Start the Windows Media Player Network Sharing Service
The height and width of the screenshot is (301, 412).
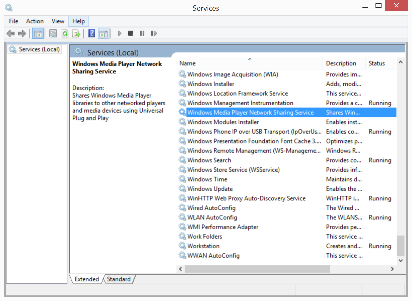(119, 33)
